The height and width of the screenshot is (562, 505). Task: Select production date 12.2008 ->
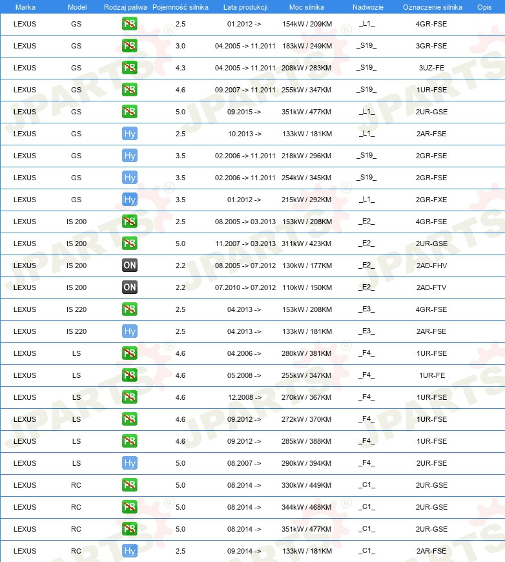[x=245, y=397]
